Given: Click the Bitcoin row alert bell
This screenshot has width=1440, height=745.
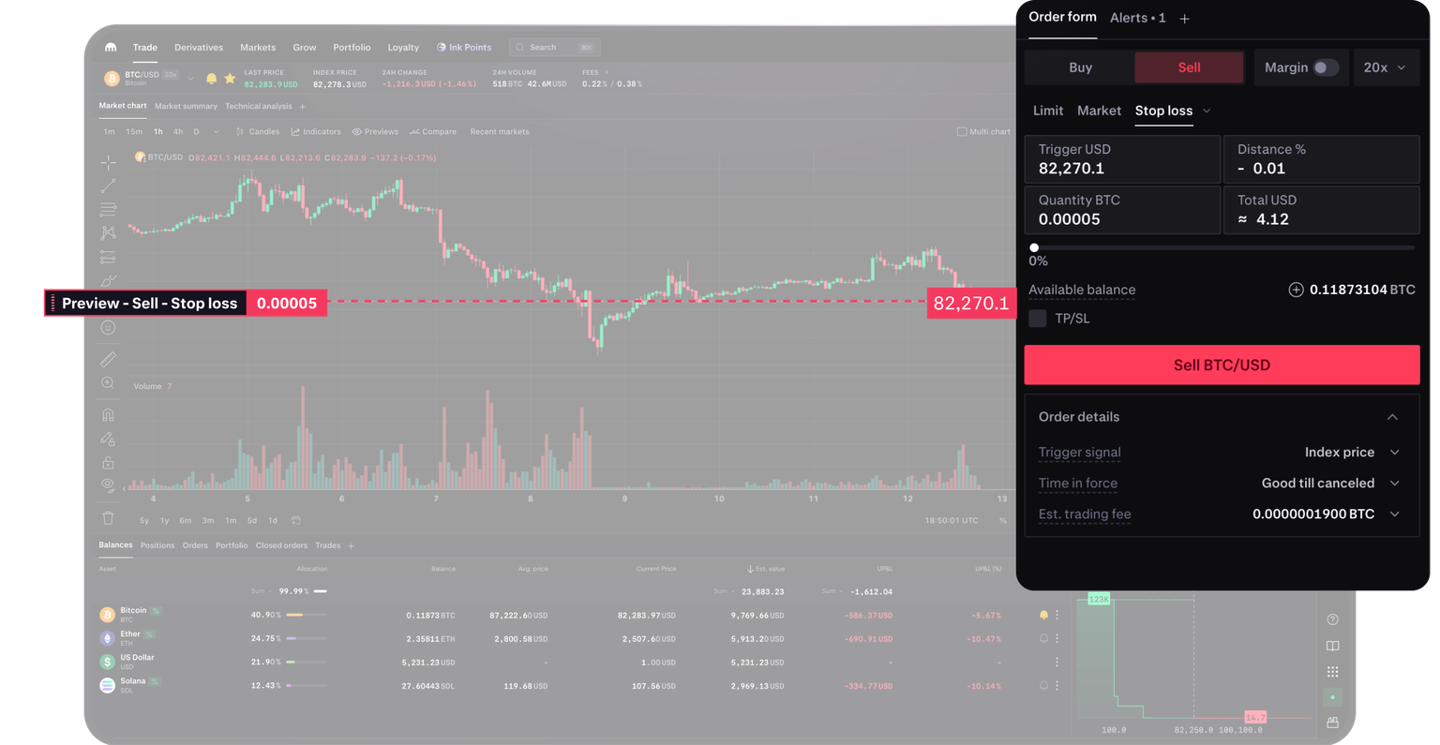Looking at the screenshot, I should coord(1043,615).
